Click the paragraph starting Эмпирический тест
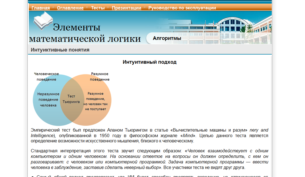The width and height of the screenshot is (305, 177). pos(149,135)
